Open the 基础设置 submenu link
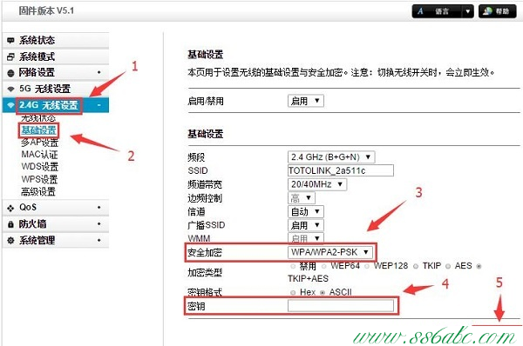 (38, 130)
